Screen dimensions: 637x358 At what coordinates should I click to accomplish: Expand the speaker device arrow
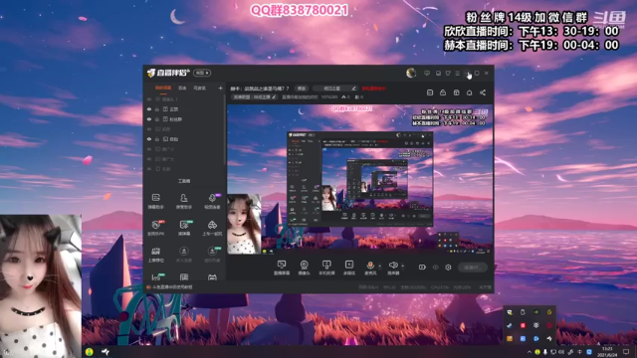click(x=402, y=267)
